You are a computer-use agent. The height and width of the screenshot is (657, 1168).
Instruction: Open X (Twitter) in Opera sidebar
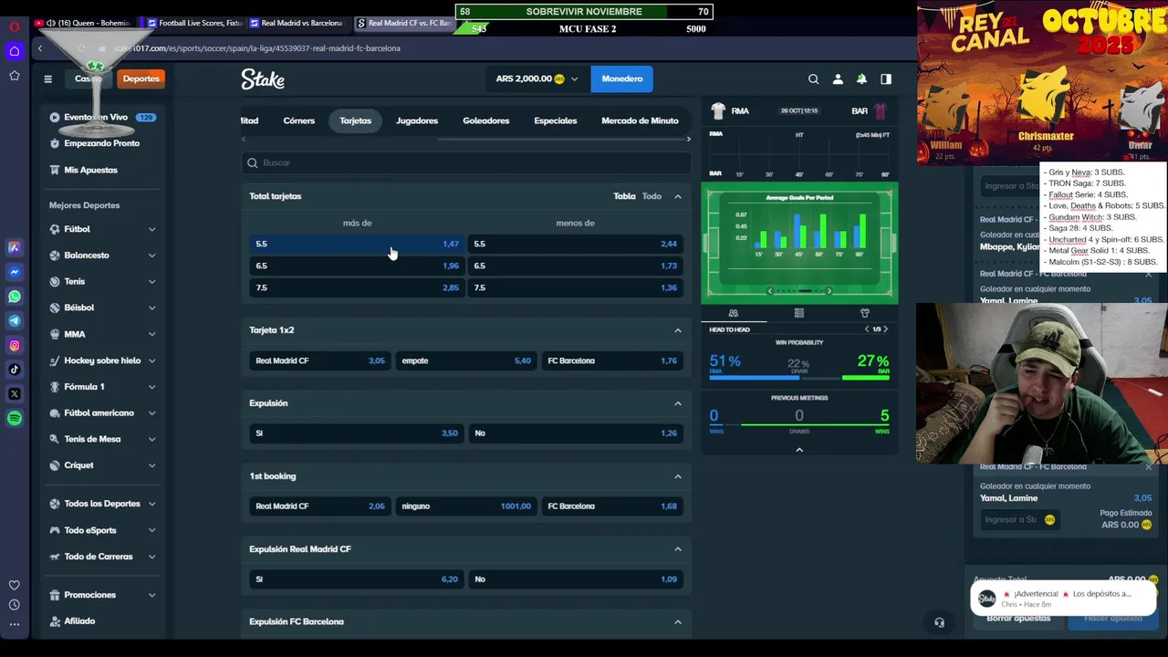coord(15,393)
